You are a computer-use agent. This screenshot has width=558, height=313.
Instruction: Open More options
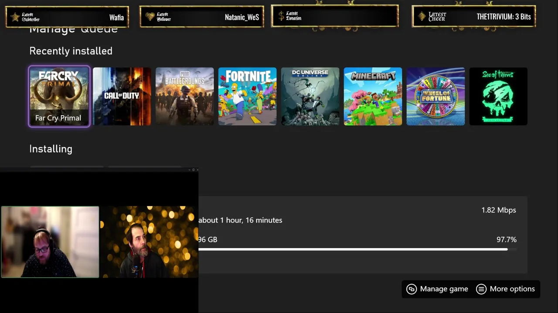tap(506, 289)
